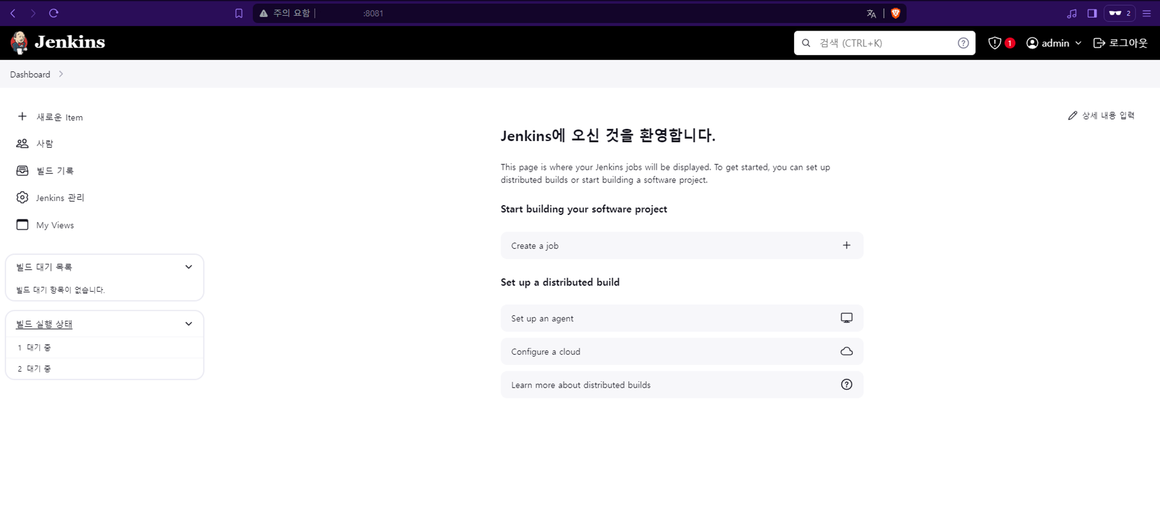The width and height of the screenshot is (1160, 506).
Task: Click the Configure a cloud button
Action: pyautogui.click(x=682, y=351)
